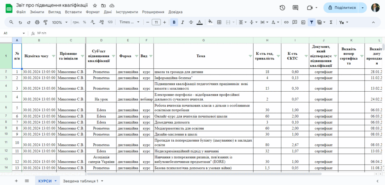Image resolution: width=385 pixels, height=185 pixels.
Task: Insert a comment from the toolbar
Action: pos(294,23)
